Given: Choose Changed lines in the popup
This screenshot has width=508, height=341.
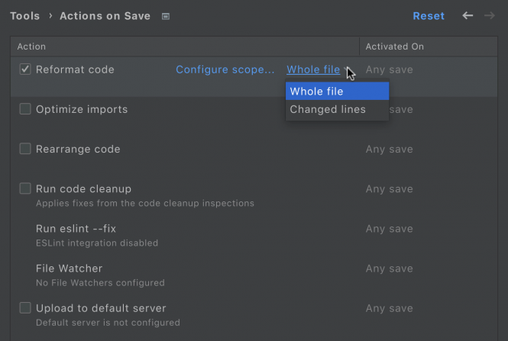Looking at the screenshot, I should point(337,109).
